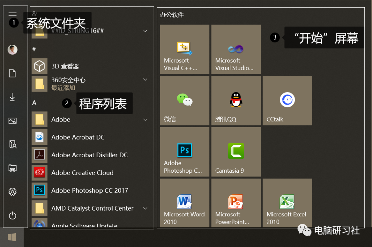The image size is (372, 247).
Task: Click the hamburger menu icon
Action: pos(12,14)
